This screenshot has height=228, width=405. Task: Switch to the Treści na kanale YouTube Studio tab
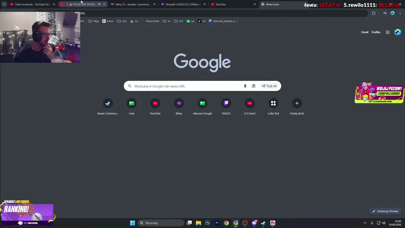point(33,4)
